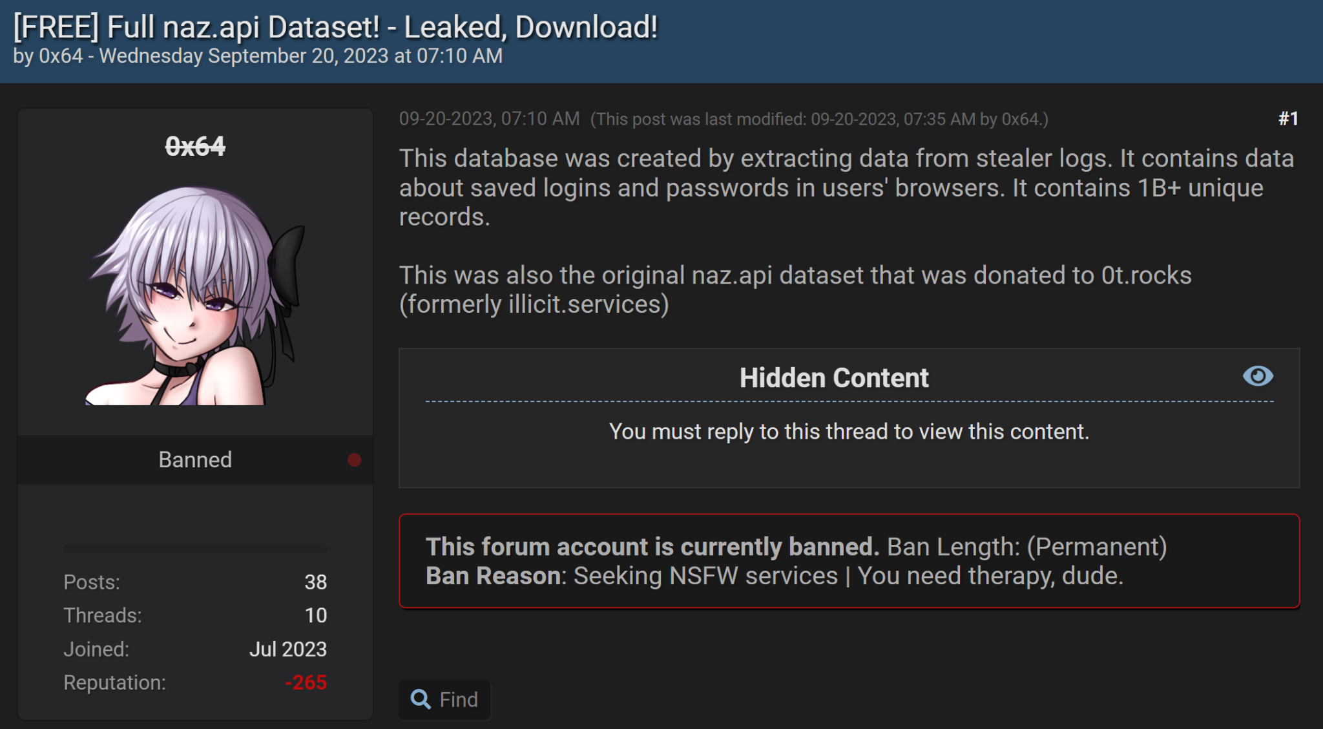Reveal hidden content by clicking the eye

point(1259,376)
